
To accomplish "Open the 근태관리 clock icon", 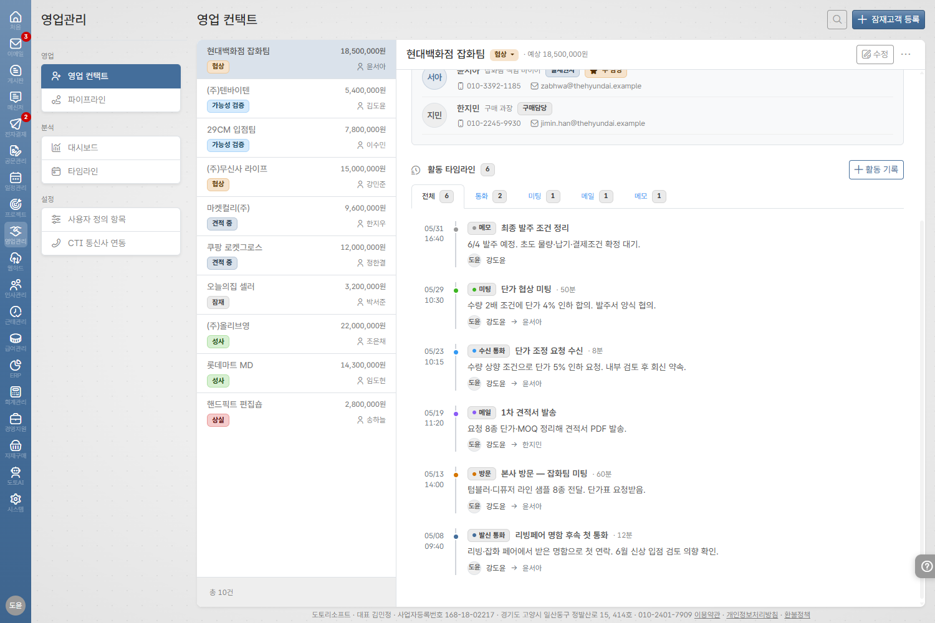I will click(x=16, y=315).
